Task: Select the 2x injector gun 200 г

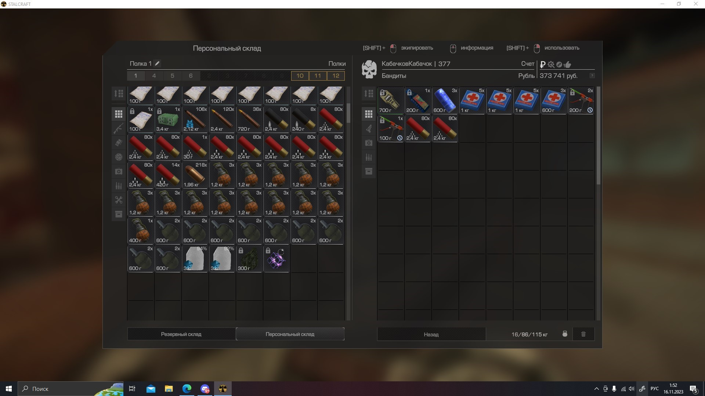Action: 581,100
